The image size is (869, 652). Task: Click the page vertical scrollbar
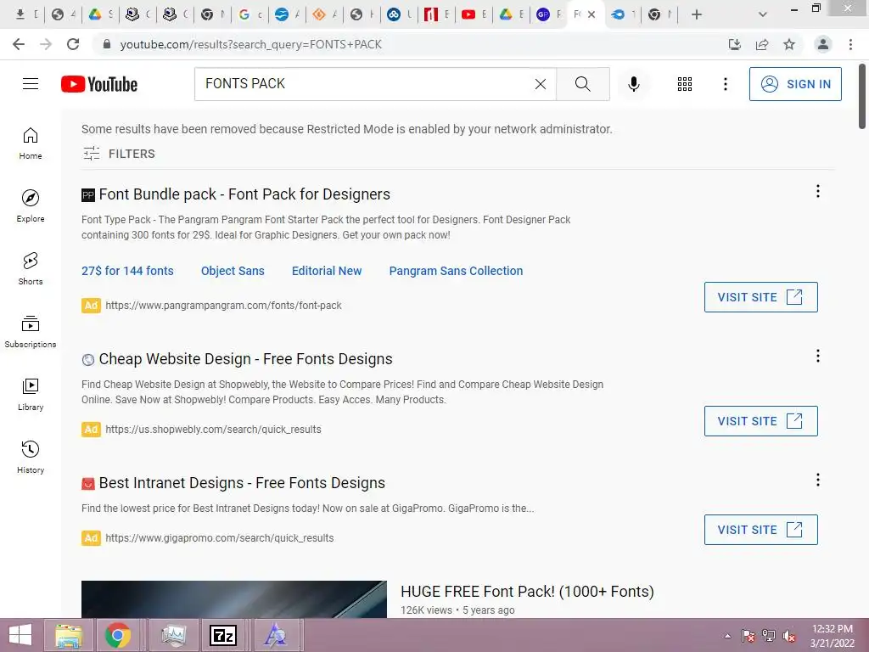[862, 97]
